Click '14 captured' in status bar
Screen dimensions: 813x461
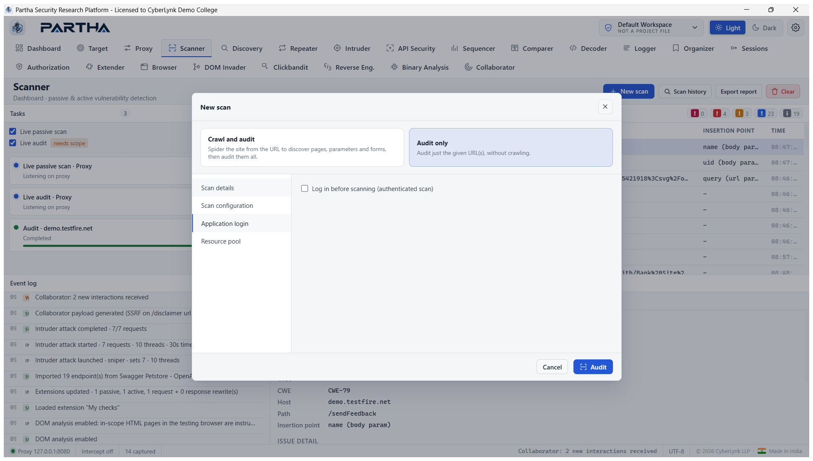click(x=140, y=451)
